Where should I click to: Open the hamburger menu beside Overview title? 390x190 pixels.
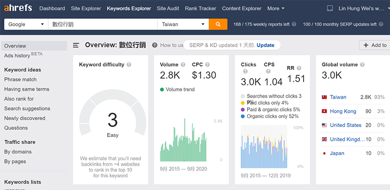coord(76,45)
